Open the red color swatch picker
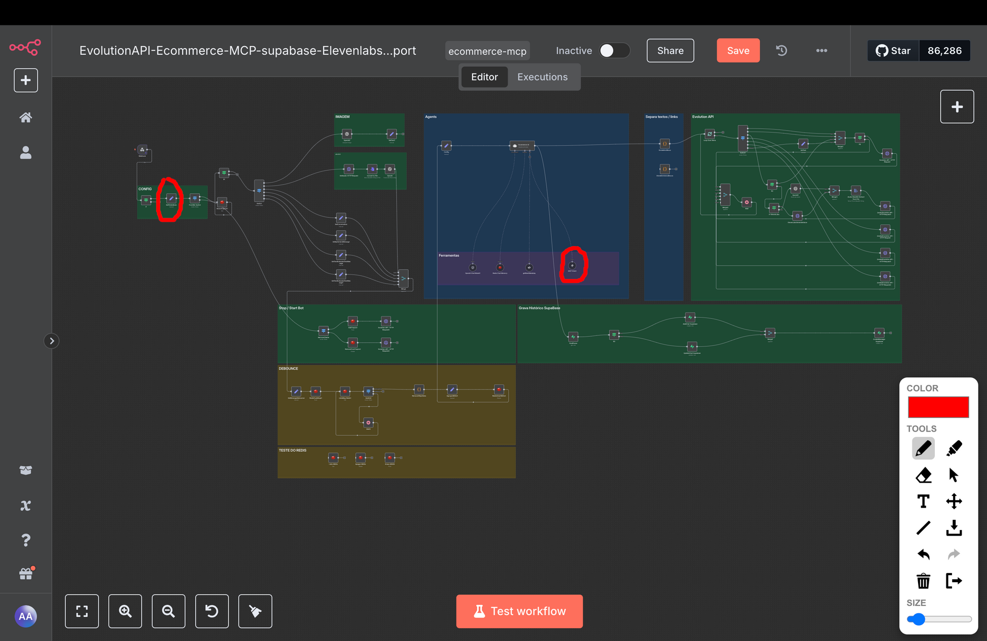Screen dimensions: 987x641 pyautogui.click(x=938, y=407)
